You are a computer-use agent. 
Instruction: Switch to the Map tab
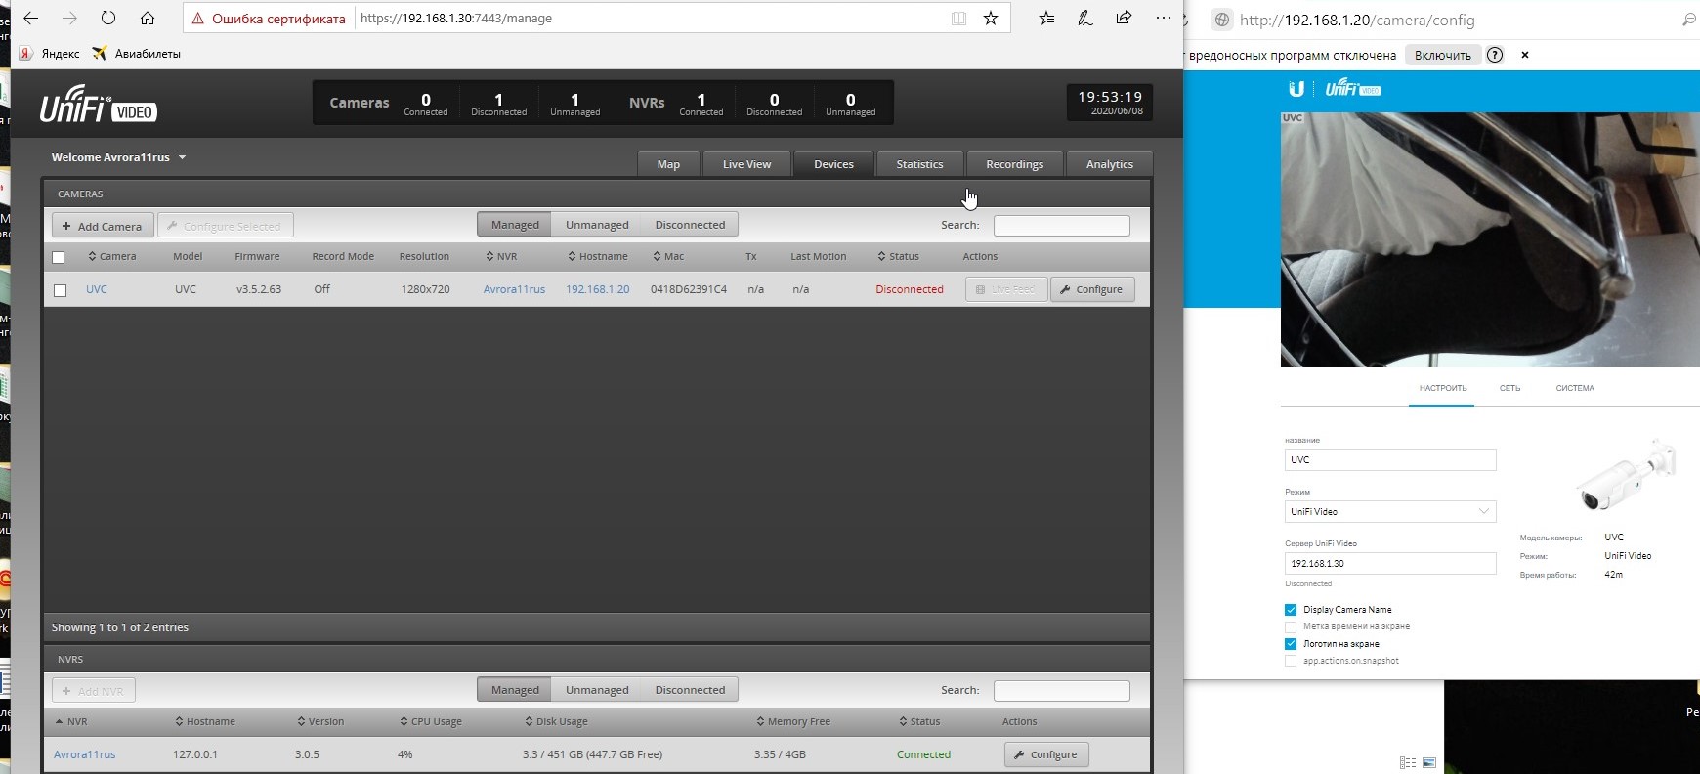point(668,164)
